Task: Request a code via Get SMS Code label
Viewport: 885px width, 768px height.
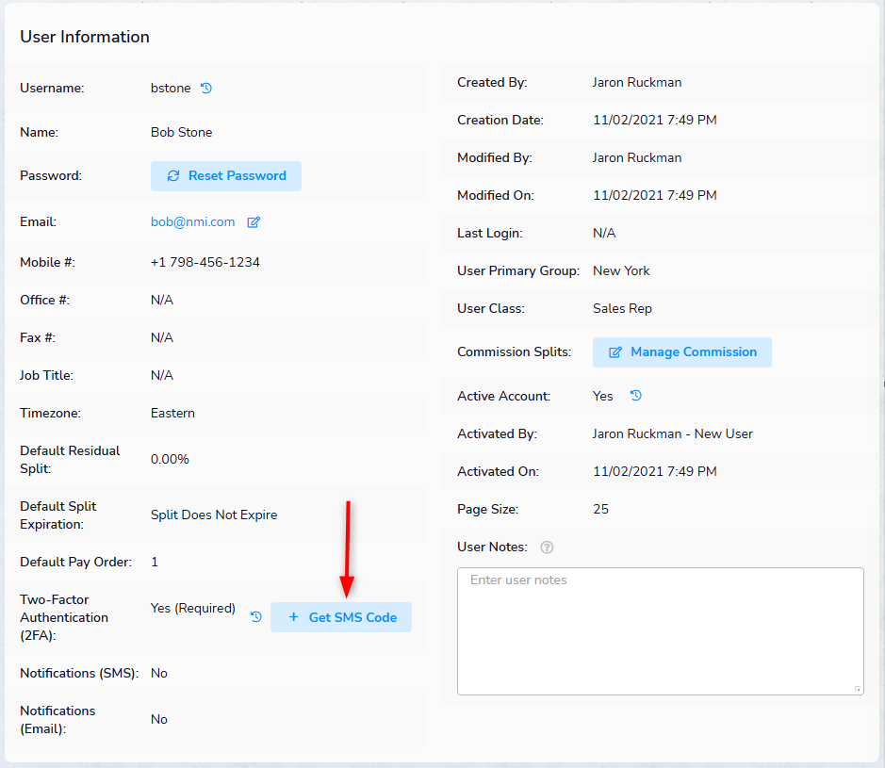Action: click(x=352, y=617)
